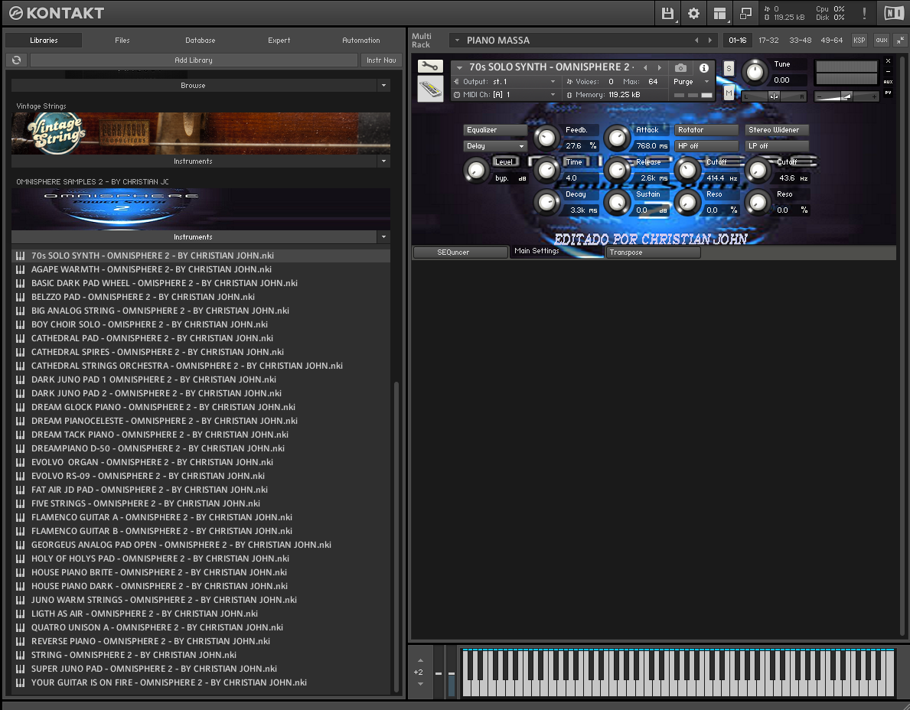The image size is (910, 710).
Task: Show rack page 17-32
Action: [x=769, y=40]
